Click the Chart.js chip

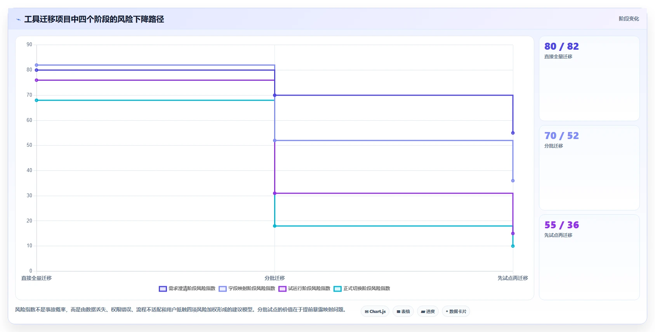pyautogui.click(x=375, y=311)
